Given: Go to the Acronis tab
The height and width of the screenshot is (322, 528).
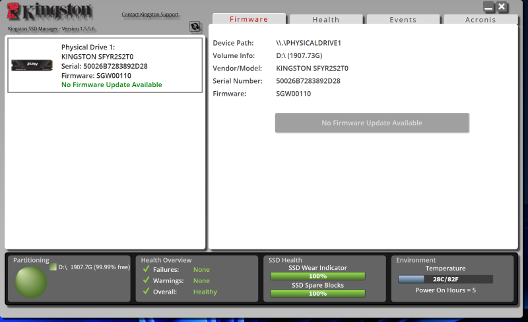Looking at the screenshot, I should click(x=480, y=20).
